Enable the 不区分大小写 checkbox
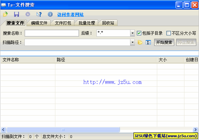The height and width of the screenshot is (140, 199). click(168, 33)
